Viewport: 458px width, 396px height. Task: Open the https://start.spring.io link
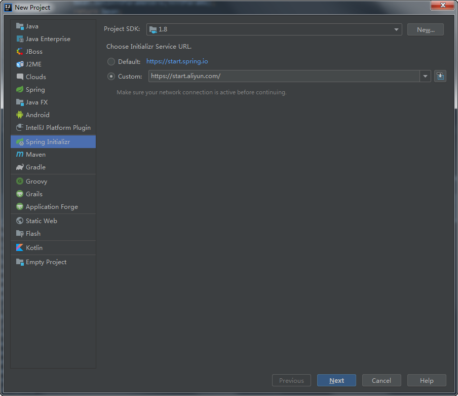coord(177,61)
